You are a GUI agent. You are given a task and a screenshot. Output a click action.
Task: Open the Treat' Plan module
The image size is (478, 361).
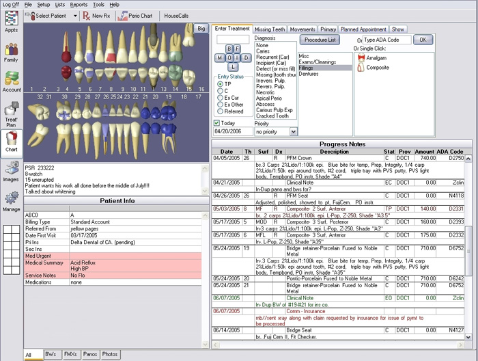[11, 111]
